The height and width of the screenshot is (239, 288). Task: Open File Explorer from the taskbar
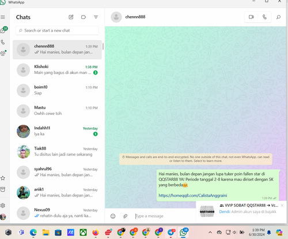46,233
